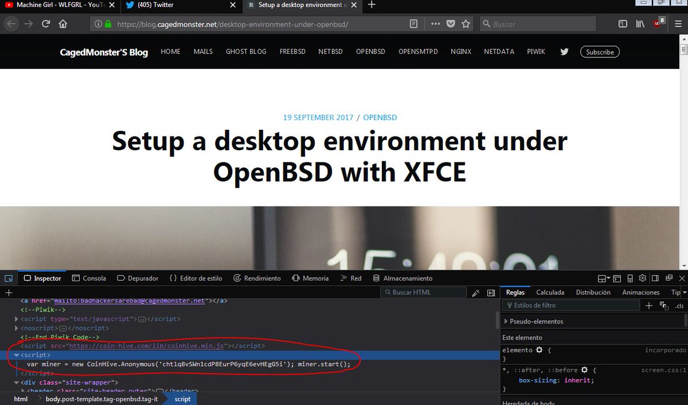The width and height of the screenshot is (688, 405).
Task: Open the DevTools frame selector
Action: coord(604,278)
